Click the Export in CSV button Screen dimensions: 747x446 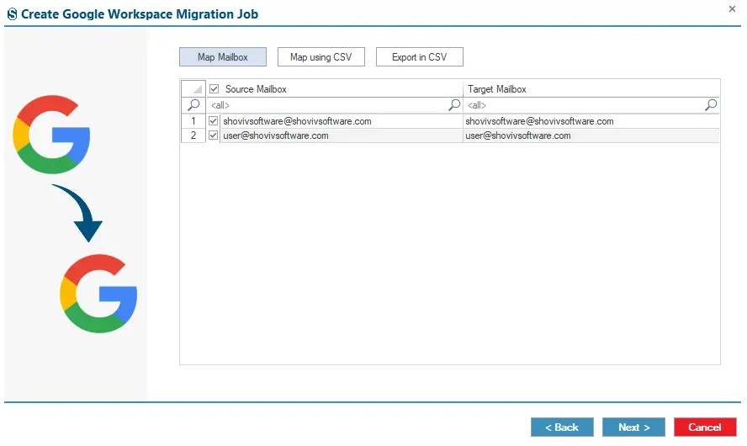(419, 56)
